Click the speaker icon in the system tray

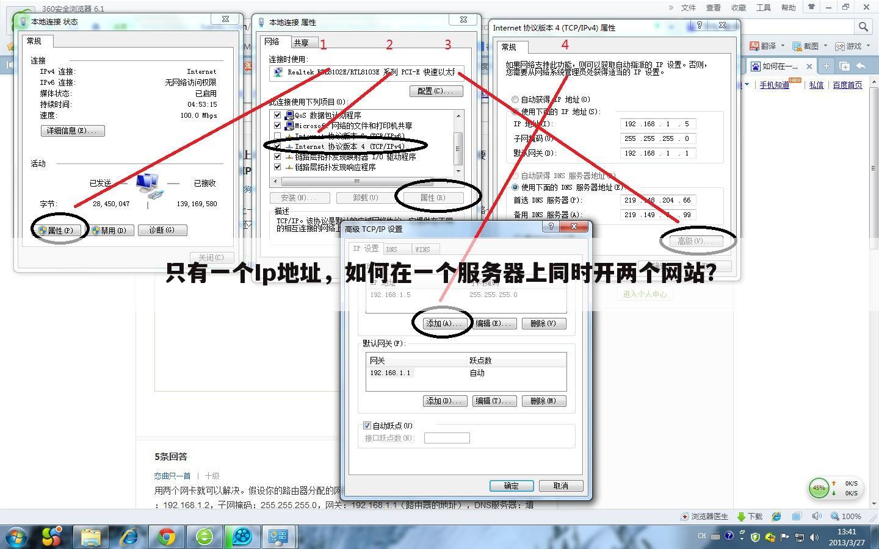814,538
